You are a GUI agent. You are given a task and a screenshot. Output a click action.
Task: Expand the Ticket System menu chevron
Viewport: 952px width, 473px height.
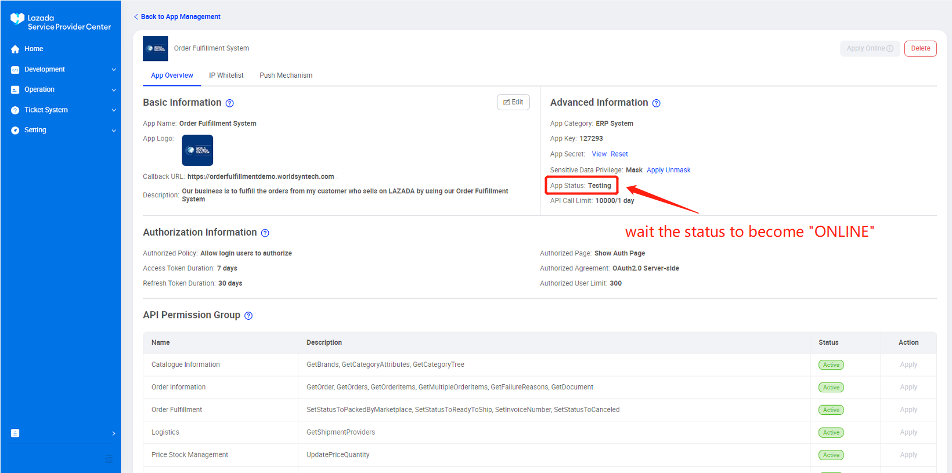(114, 110)
